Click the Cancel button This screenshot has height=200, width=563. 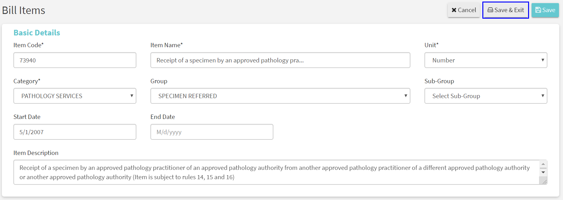pos(464,10)
